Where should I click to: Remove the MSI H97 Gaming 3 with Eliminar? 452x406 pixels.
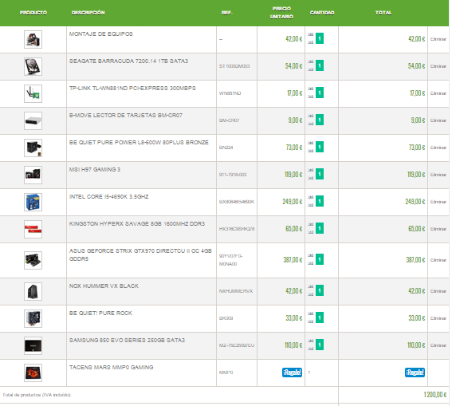click(x=438, y=175)
